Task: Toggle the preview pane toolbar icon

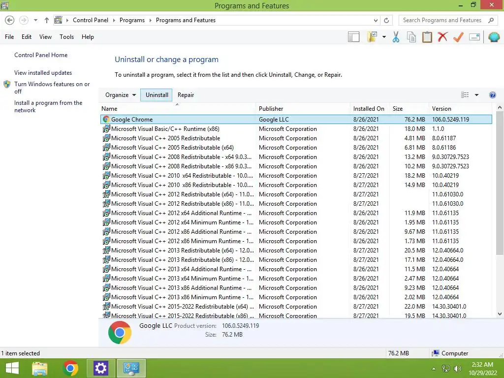Action: pos(353,37)
